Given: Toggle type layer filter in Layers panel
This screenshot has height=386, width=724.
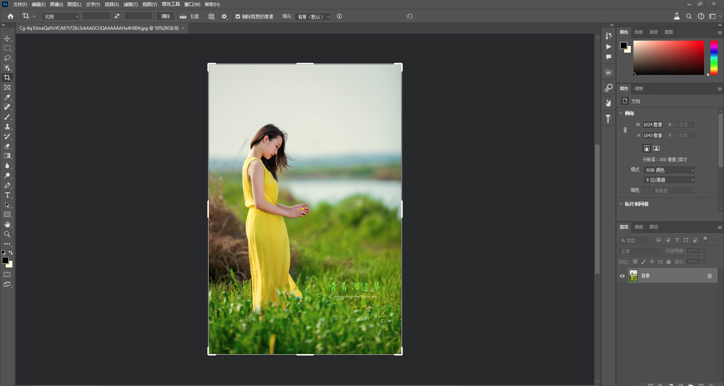Looking at the screenshot, I should coord(677,240).
